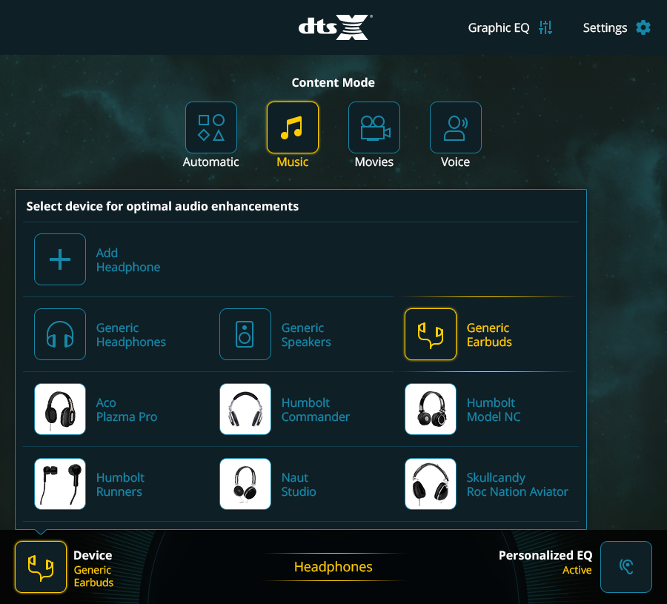Image resolution: width=667 pixels, height=604 pixels.
Task: Select the Generic Headphones label
Action: [131, 335]
